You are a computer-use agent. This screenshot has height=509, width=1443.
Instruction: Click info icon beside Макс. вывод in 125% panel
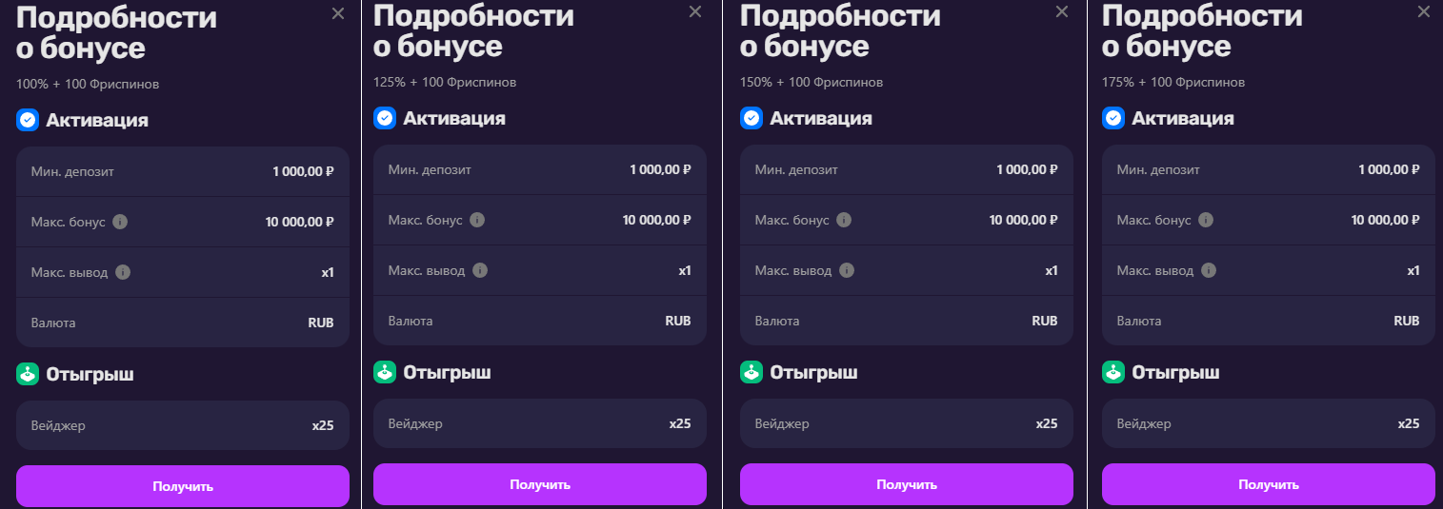pyautogui.click(x=480, y=270)
